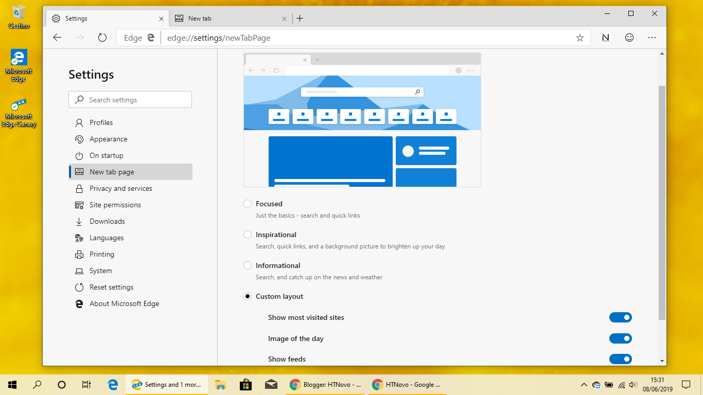Send feedback using smiley face icon
Screen dimensions: 703x395
(x=629, y=38)
